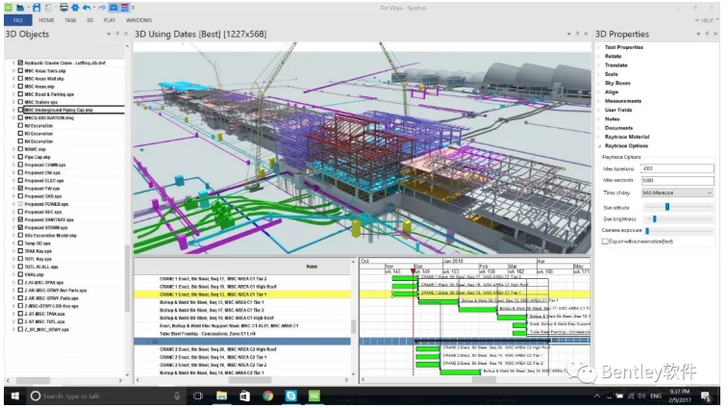Click the Max seconds input field
The width and height of the screenshot is (728, 408).
pos(677,180)
